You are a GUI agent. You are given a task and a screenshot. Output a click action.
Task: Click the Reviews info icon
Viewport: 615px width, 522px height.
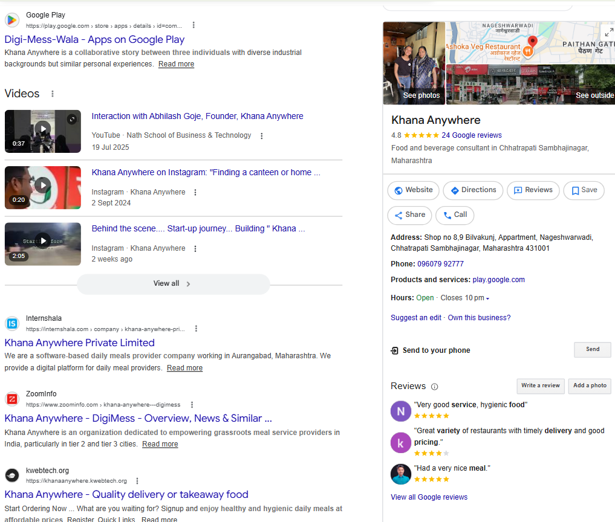[435, 387]
